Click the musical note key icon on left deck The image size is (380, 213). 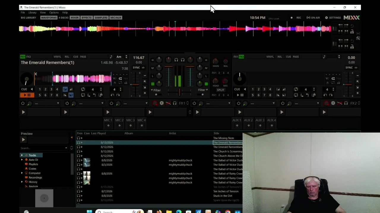pos(111,57)
